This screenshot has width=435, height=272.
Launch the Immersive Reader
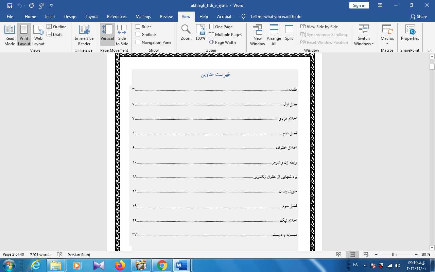click(x=84, y=35)
